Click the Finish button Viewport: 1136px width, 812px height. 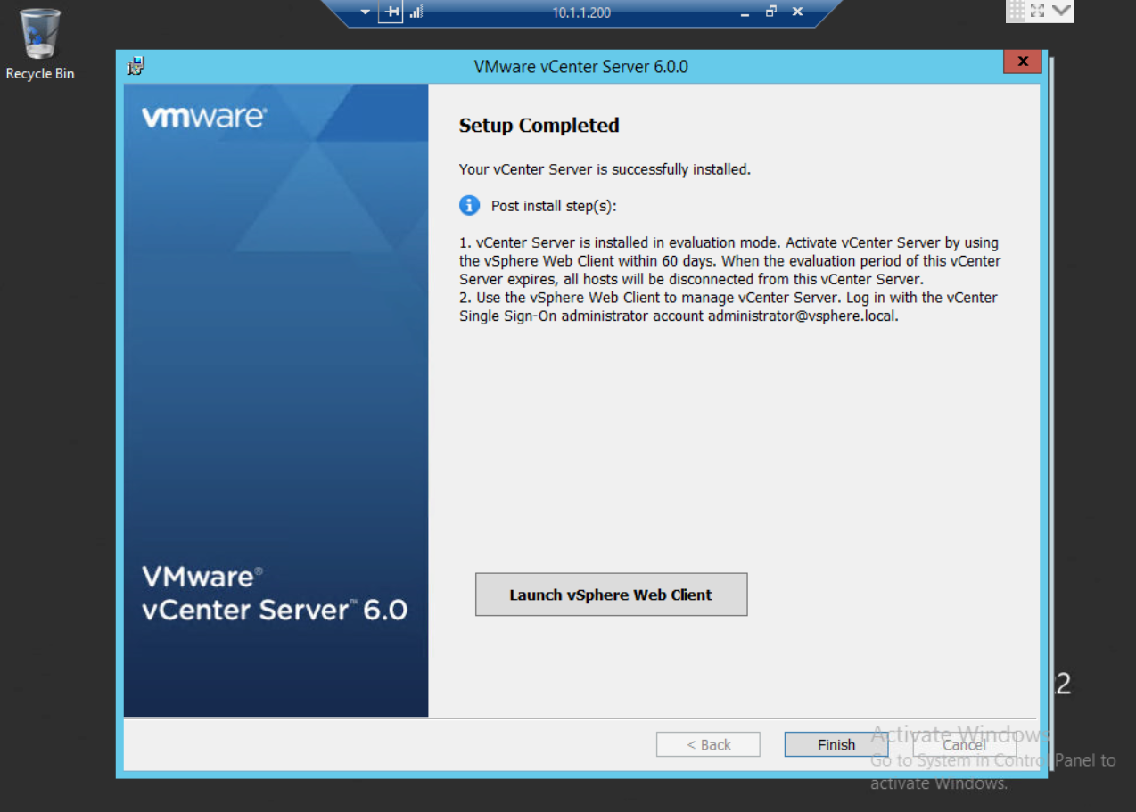point(836,745)
